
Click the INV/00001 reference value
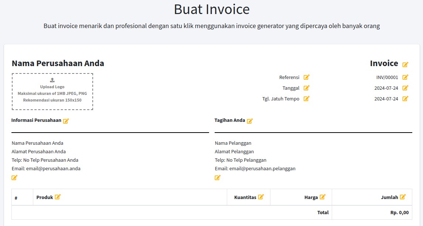coord(387,78)
